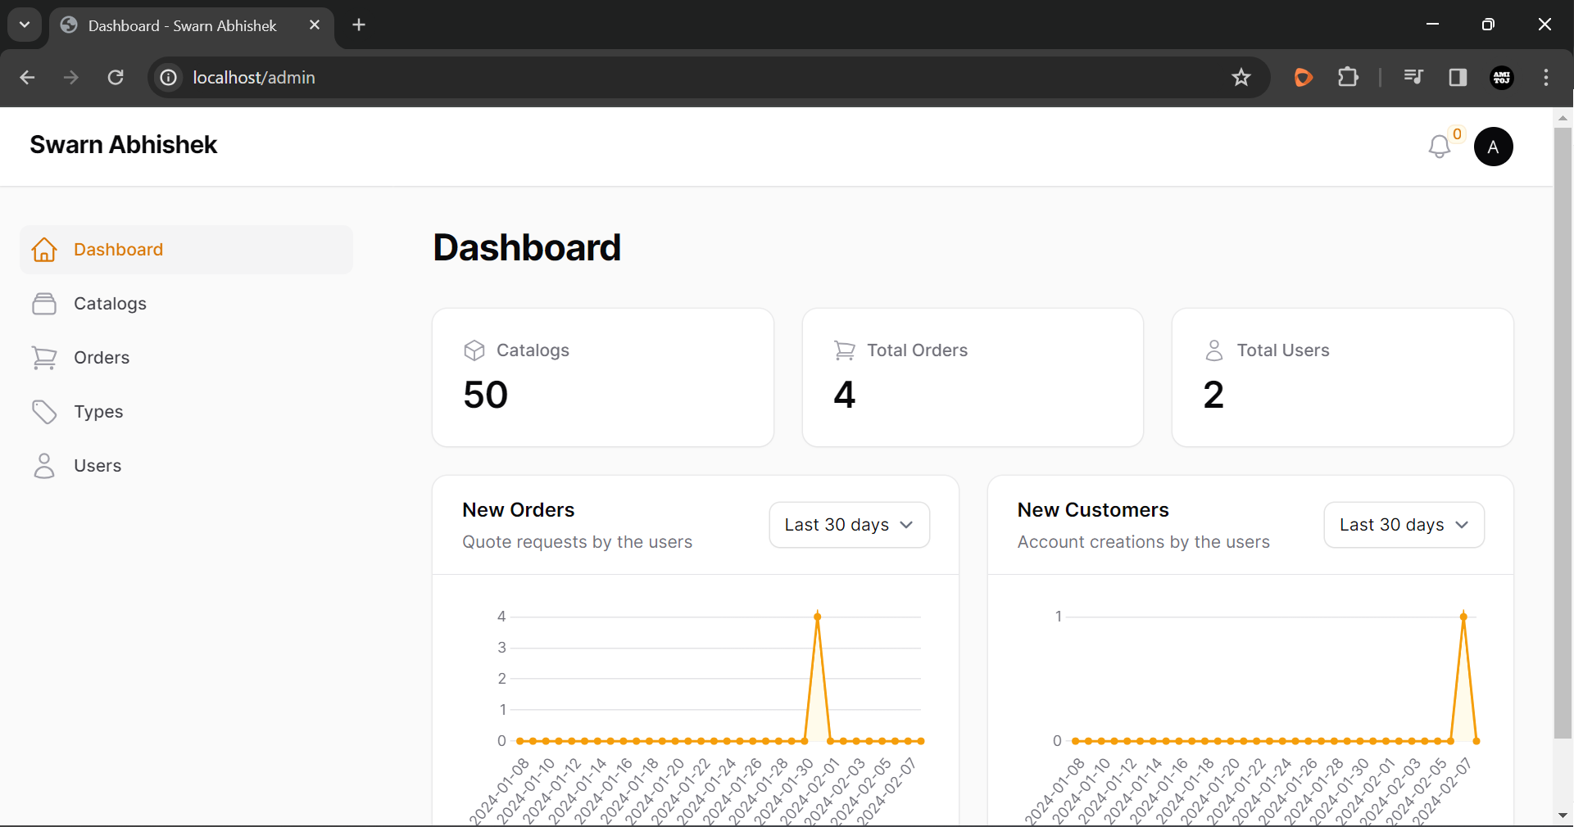Click 'Quote requests by the users' subtitle

(x=578, y=542)
